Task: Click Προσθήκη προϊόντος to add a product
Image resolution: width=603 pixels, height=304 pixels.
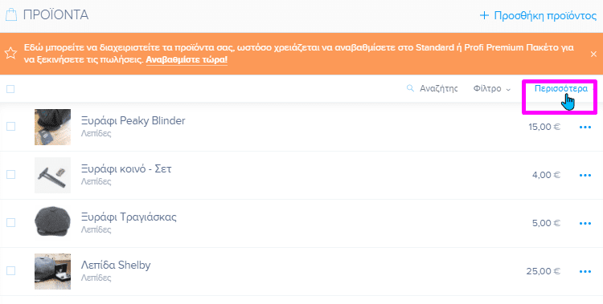Action: pyautogui.click(x=538, y=15)
